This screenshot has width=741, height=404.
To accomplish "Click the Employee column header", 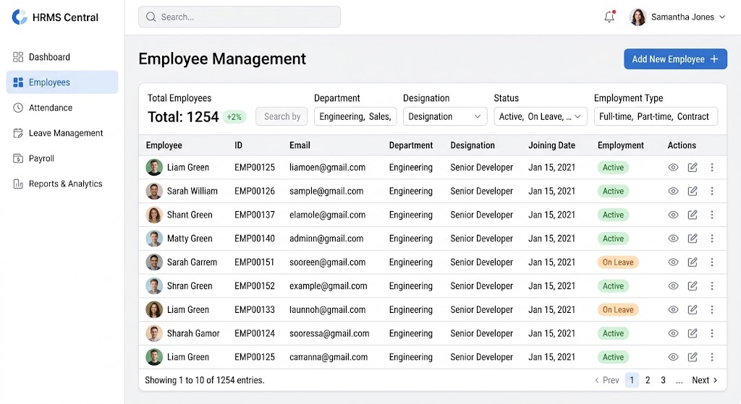I will pyautogui.click(x=164, y=145).
